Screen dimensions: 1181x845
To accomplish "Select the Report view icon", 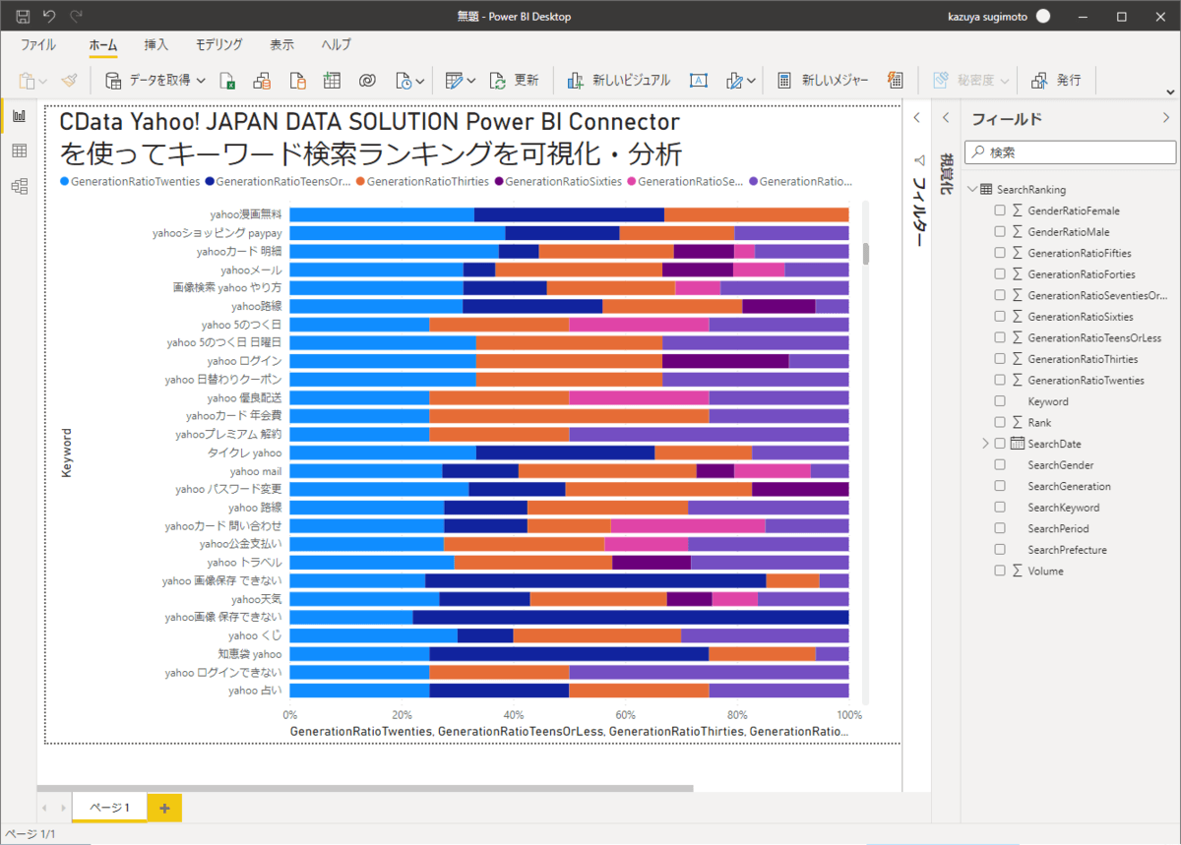I will tap(19, 115).
